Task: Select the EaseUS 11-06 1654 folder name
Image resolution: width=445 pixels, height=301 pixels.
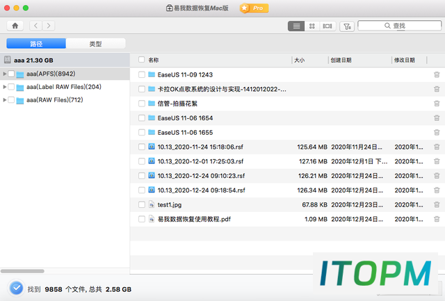Action: (185, 118)
